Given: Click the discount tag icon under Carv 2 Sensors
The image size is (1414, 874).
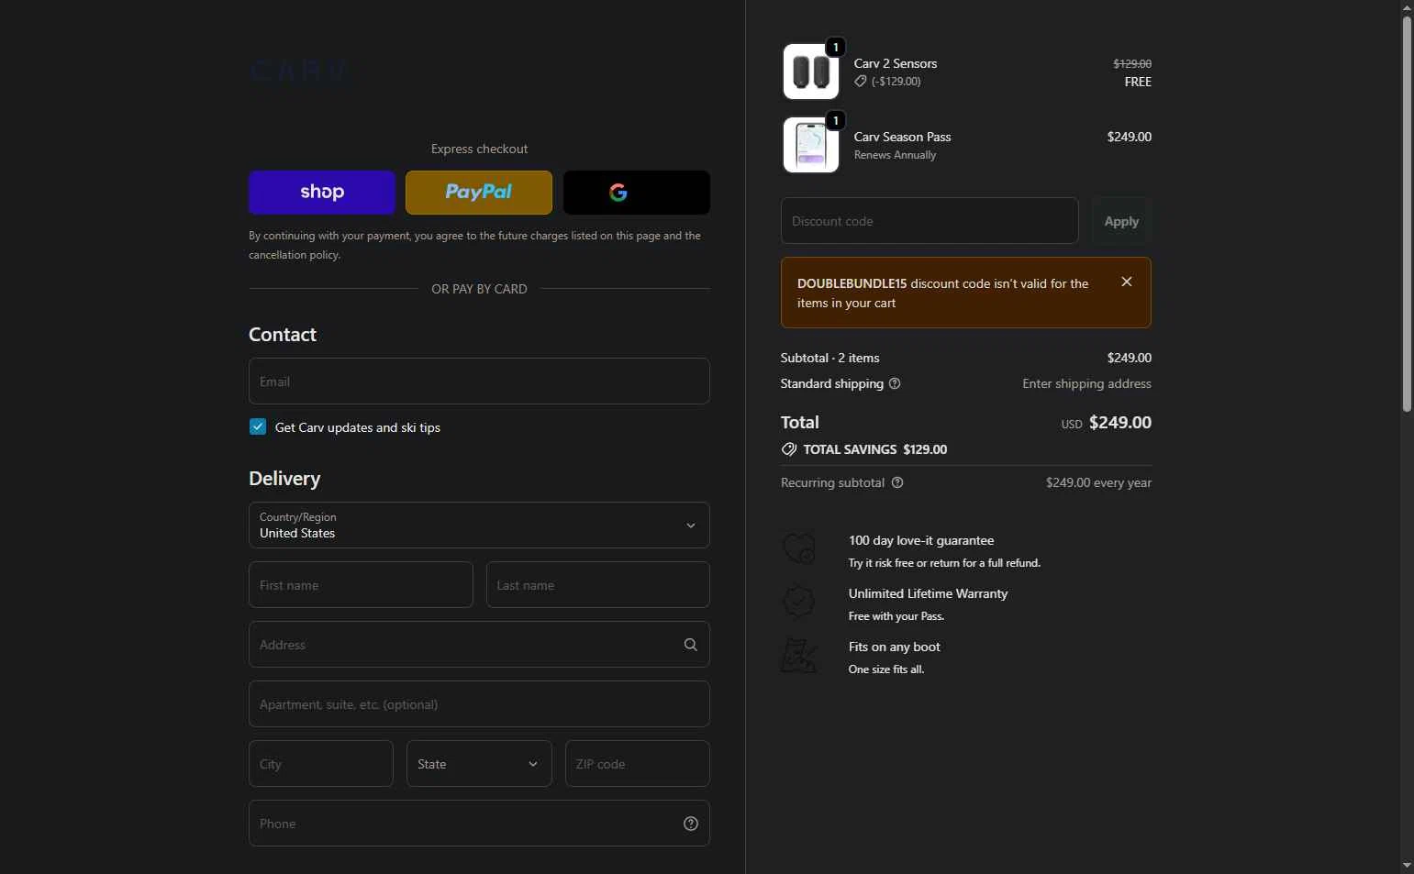Looking at the screenshot, I should click(861, 81).
